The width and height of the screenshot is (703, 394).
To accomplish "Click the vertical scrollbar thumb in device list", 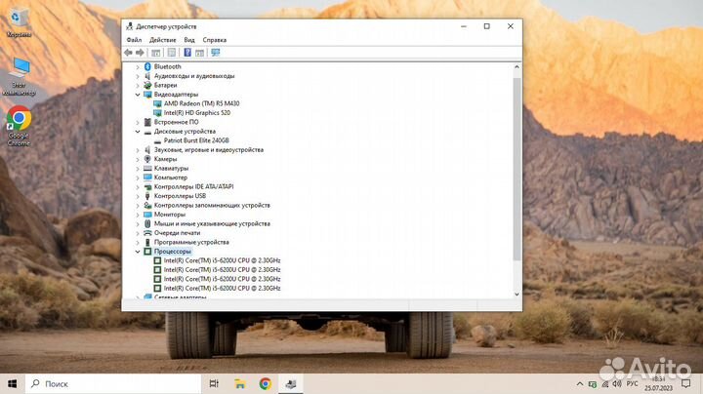I will (517, 170).
